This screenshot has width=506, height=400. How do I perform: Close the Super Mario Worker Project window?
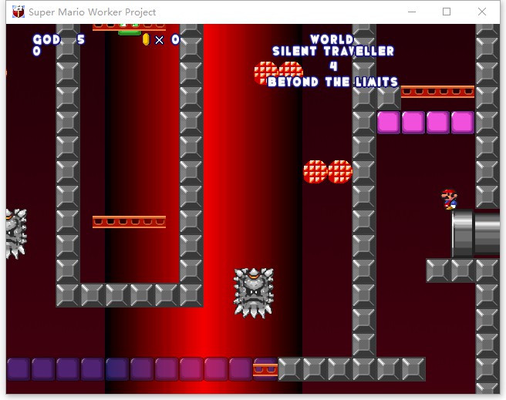tap(482, 12)
